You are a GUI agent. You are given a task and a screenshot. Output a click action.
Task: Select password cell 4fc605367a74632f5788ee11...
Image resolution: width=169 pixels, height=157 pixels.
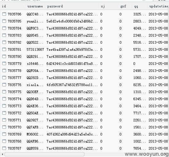(72, 85)
